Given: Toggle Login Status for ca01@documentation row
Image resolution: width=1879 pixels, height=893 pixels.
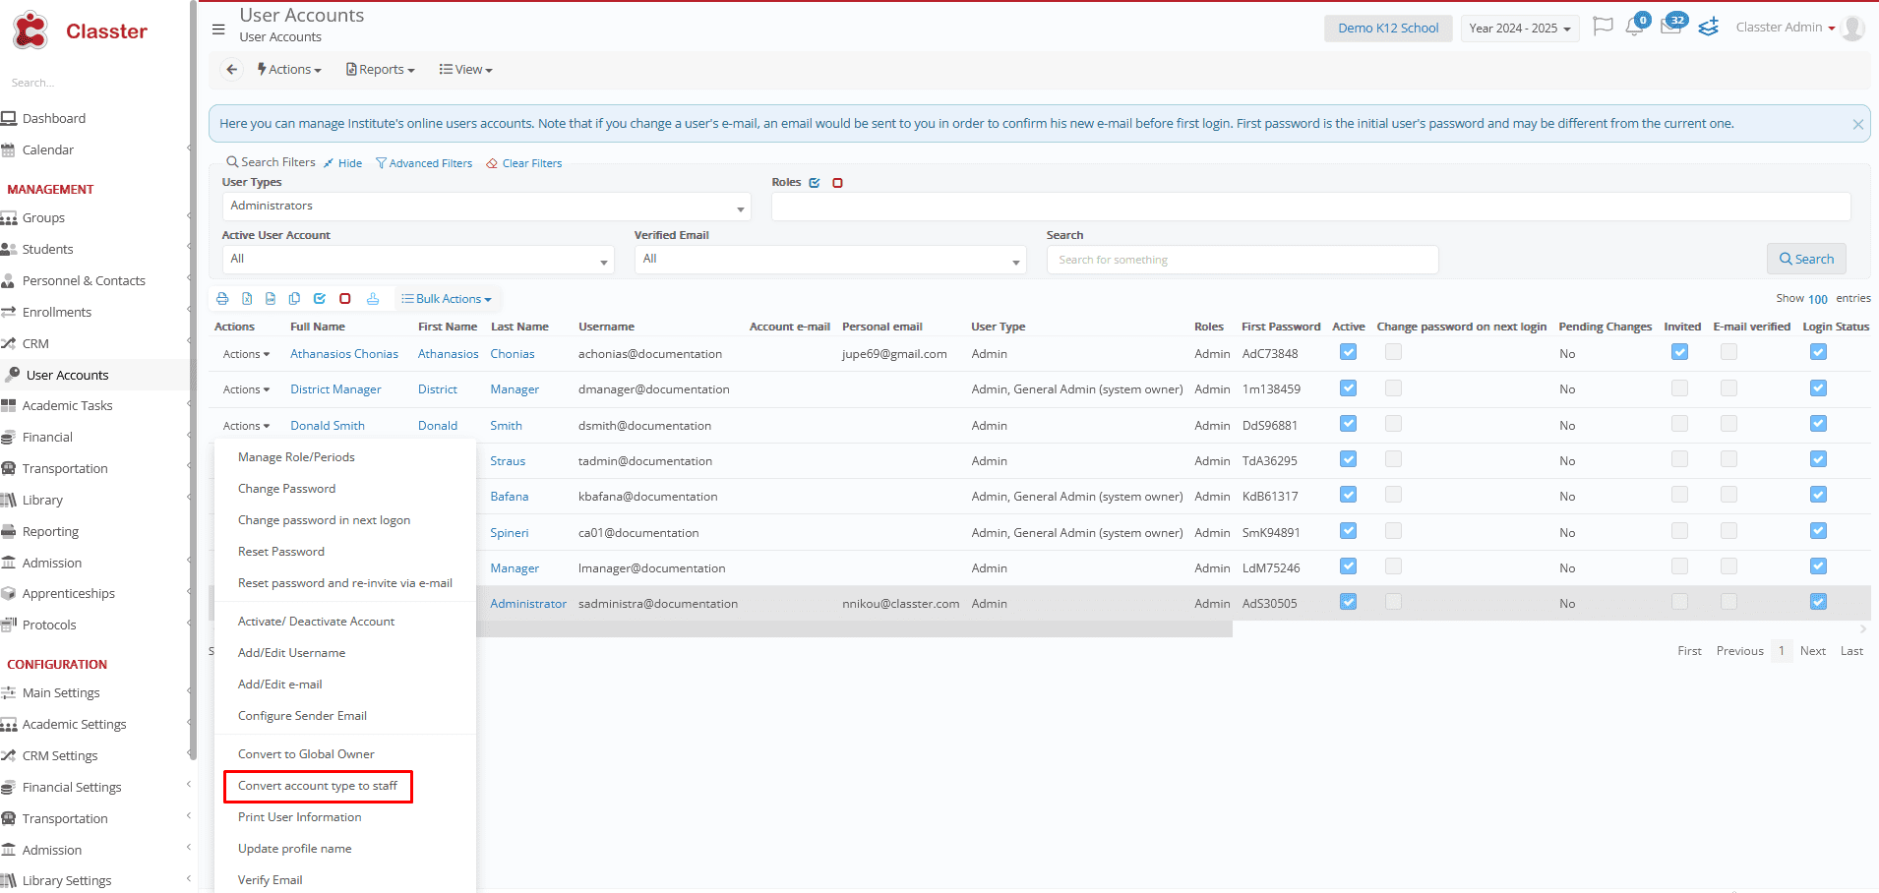Looking at the screenshot, I should [1819, 531].
